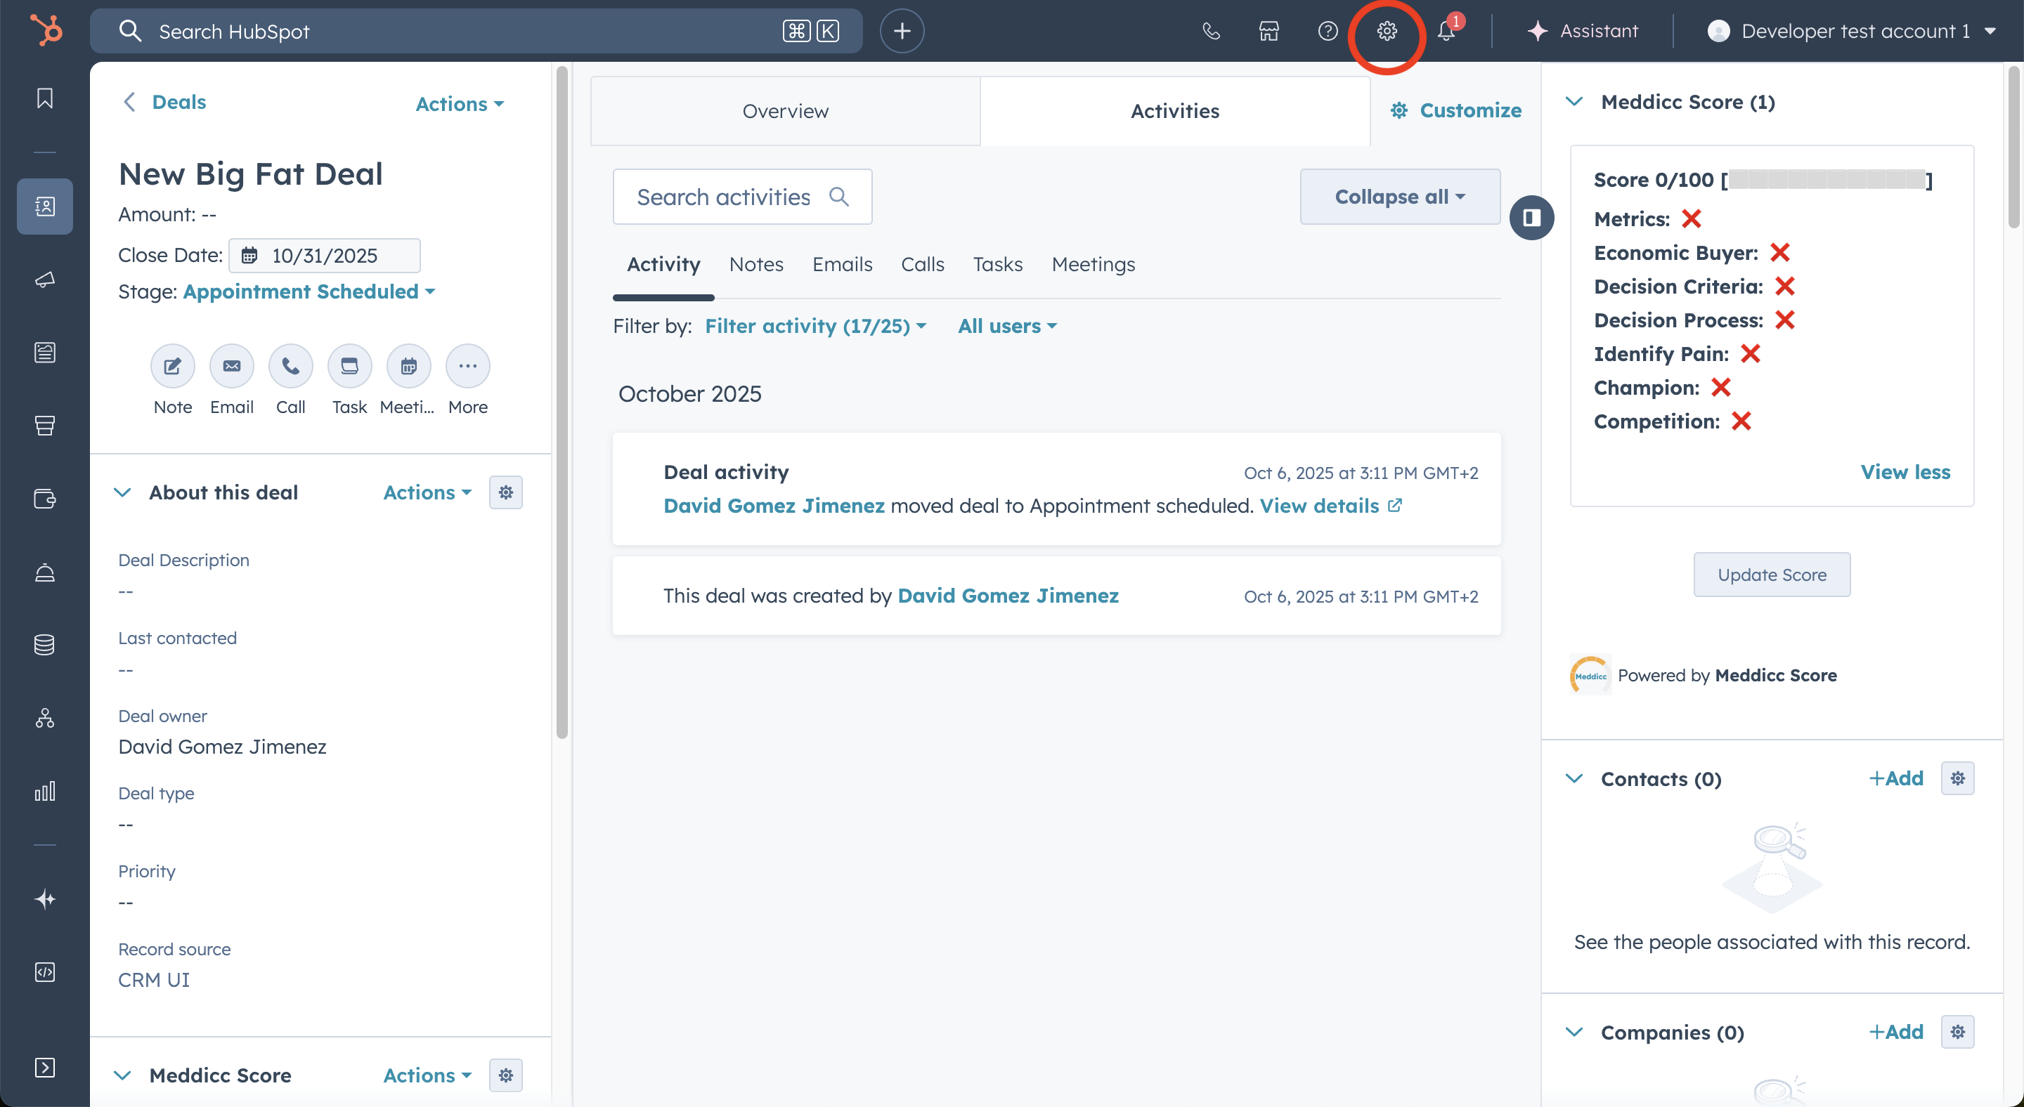Open the Filter activity (17/25) dropdown
Viewport: 2024px width, 1107px height.
coord(815,326)
